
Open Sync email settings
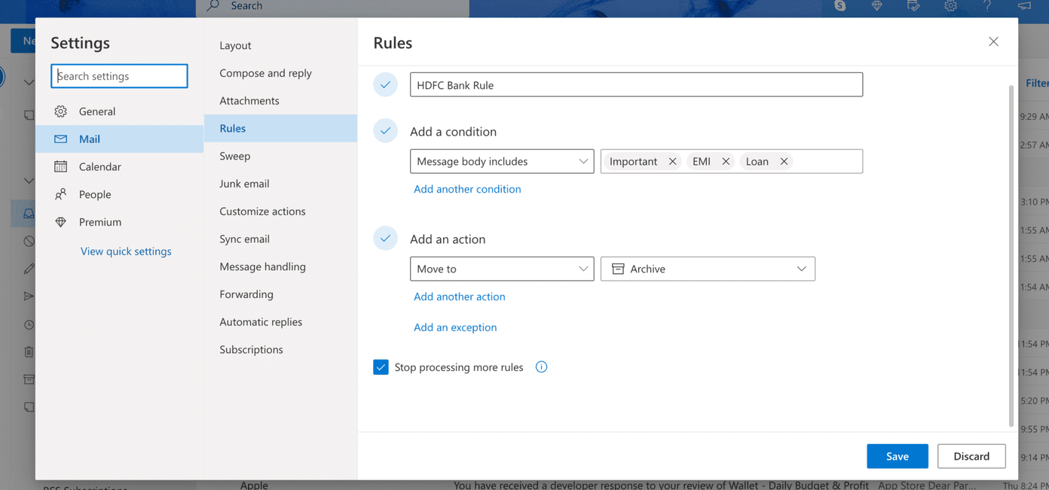pos(280,239)
